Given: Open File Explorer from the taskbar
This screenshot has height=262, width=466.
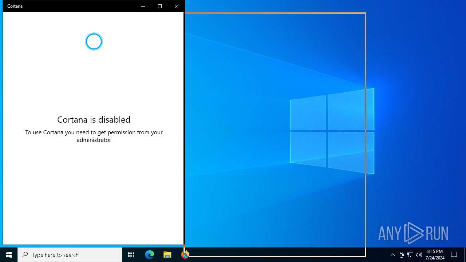Looking at the screenshot, I should (x=167, y=255).
